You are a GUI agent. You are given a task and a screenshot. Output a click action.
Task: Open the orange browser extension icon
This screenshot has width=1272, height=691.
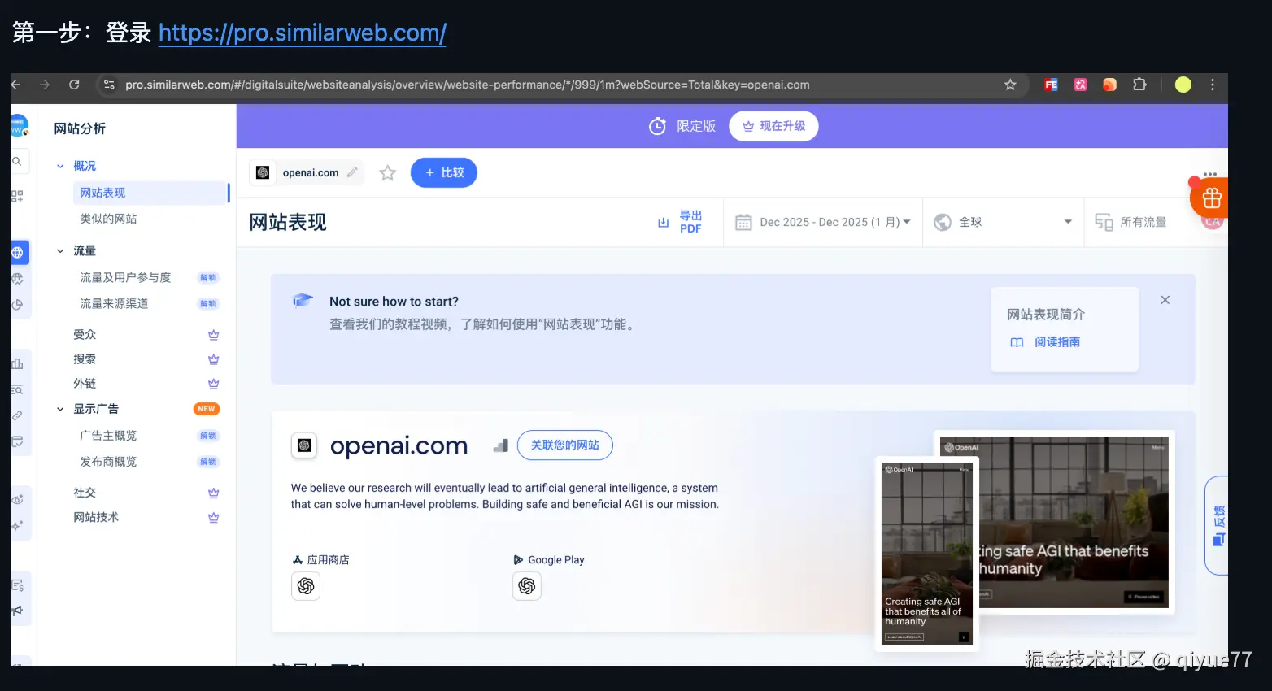coord(1109,85)
